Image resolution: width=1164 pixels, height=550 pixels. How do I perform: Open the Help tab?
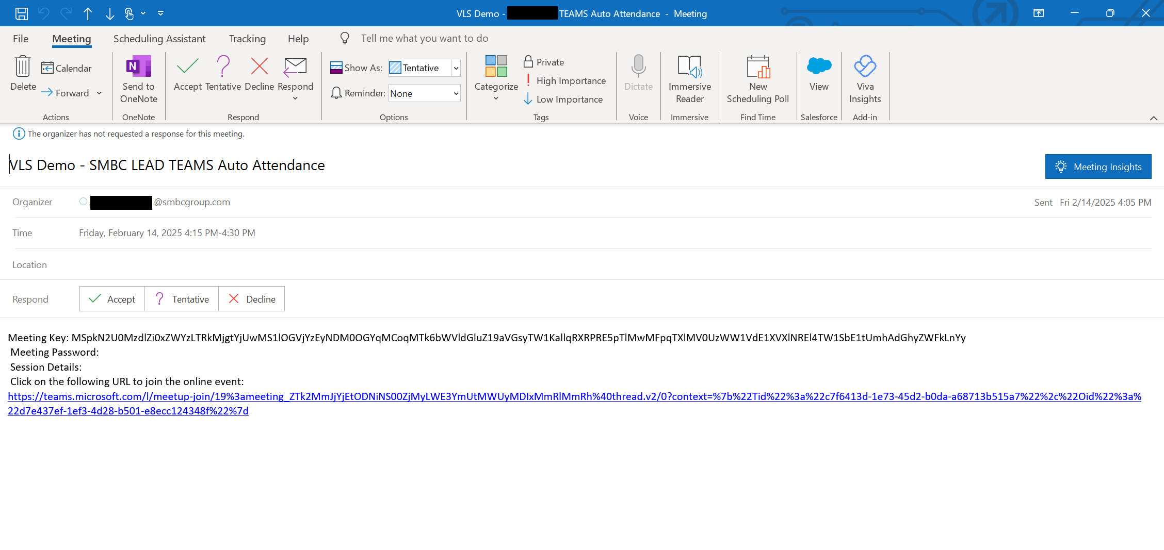coord(298,39)
